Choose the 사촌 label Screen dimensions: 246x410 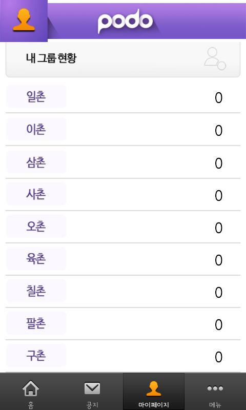point(36,194)
